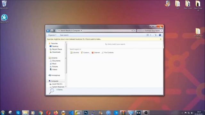Open System Reserved drive in sidebar
Screen dimensions: 205x115
click(x=57, y=87)
